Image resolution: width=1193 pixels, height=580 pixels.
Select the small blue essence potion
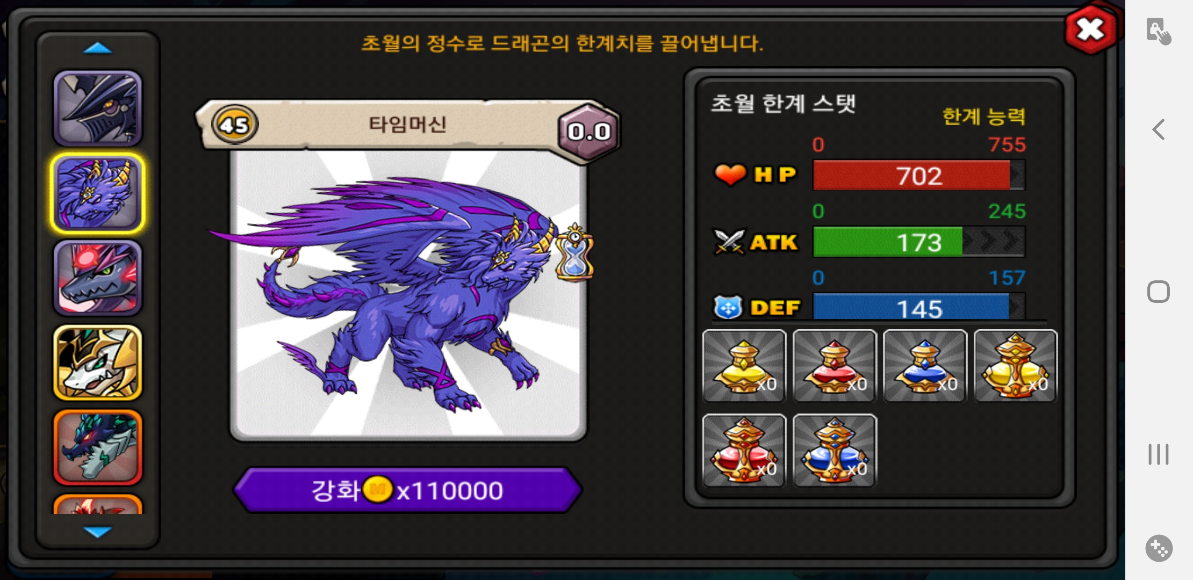(925, 366)
